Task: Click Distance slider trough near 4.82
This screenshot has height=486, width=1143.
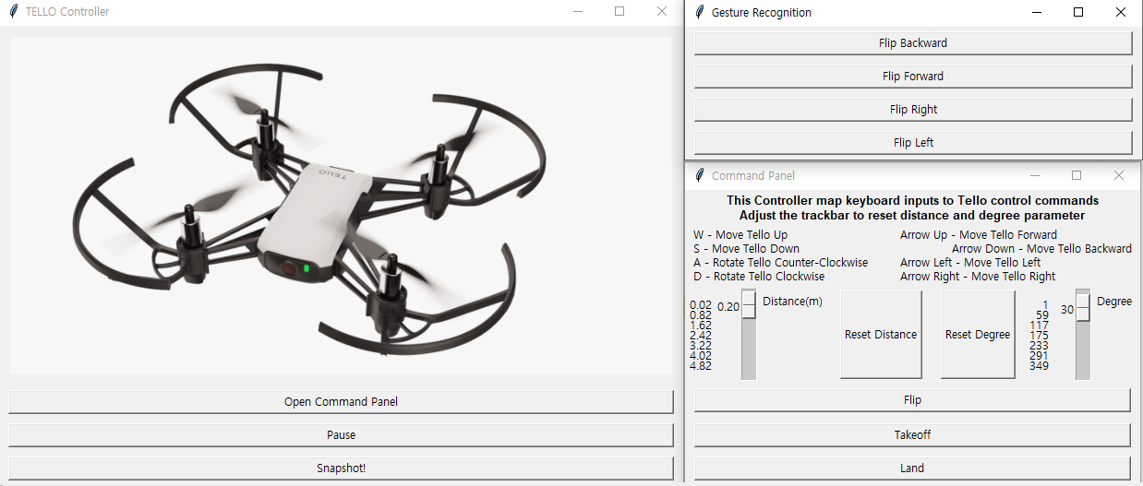Action: (x=749, y=366)
